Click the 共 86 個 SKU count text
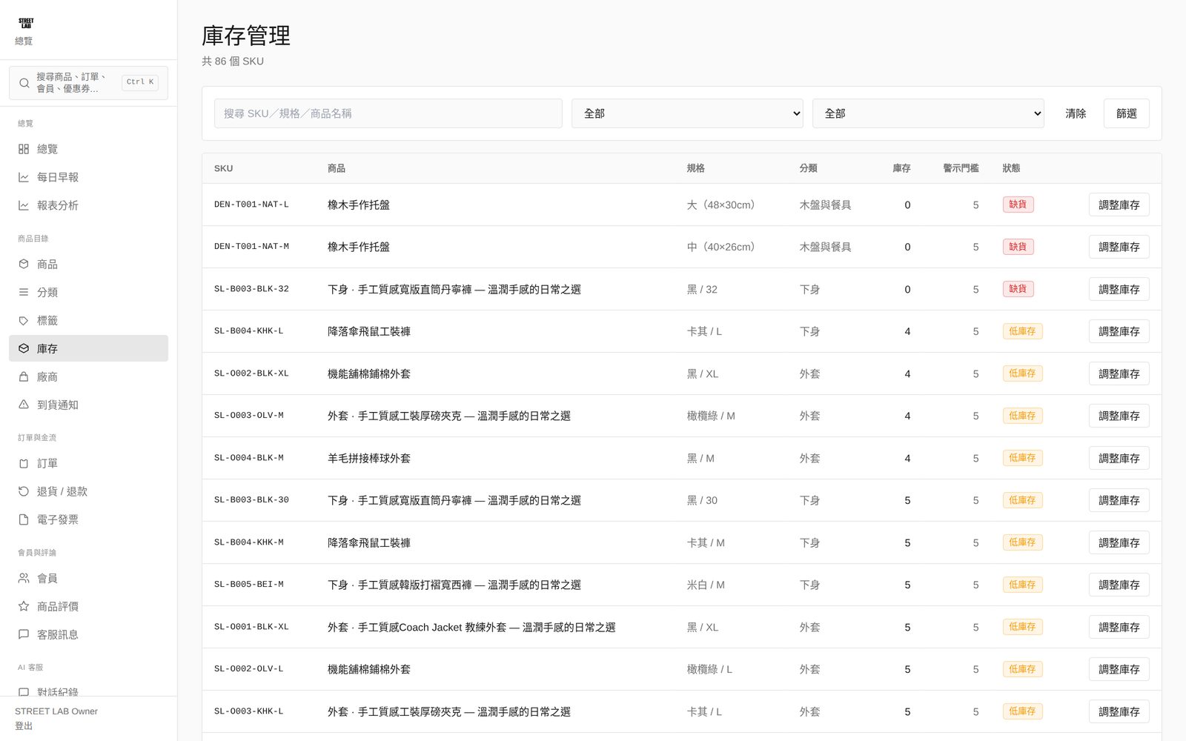The width and height of the screenshot is (1186, 741). [233, 61]
